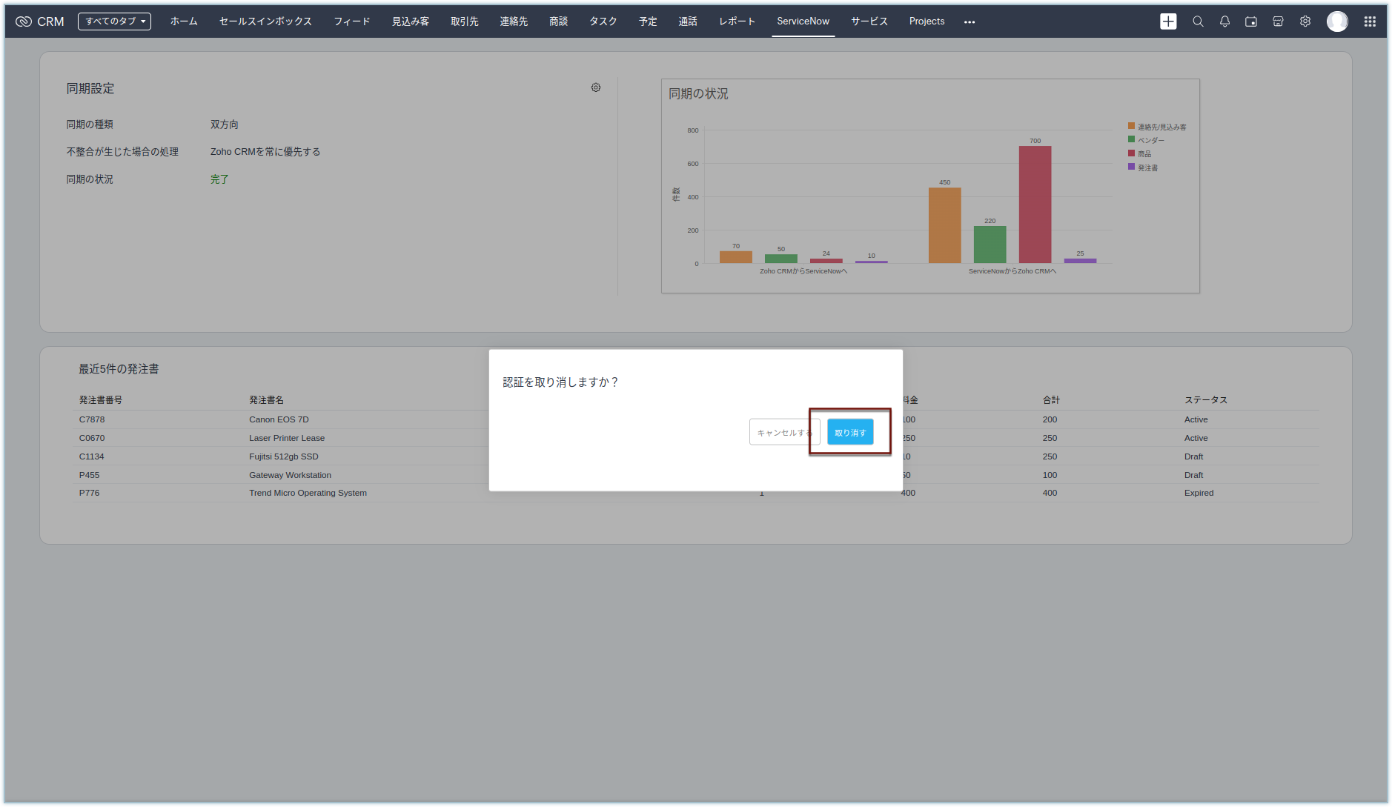This screenshot has width=1392, height=807.
Task: Open the すべてのタブ dropdown
Action: coord(114,21)
